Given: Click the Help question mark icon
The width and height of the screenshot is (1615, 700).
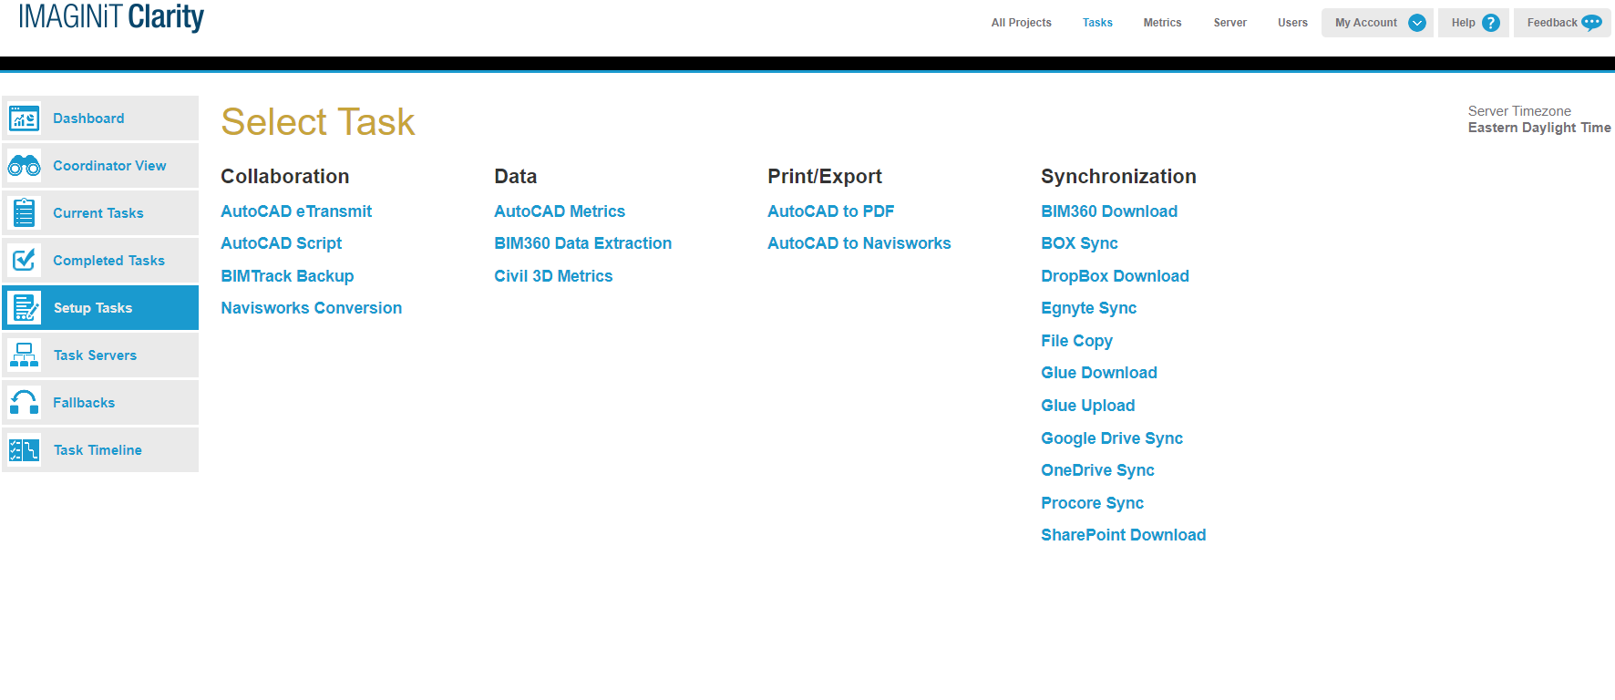Looking at the screenshot, I should point(1491,23).
